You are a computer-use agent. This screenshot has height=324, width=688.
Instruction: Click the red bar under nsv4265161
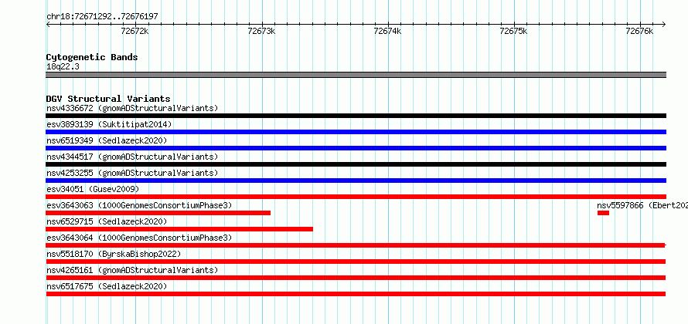[x=356, y=278]
